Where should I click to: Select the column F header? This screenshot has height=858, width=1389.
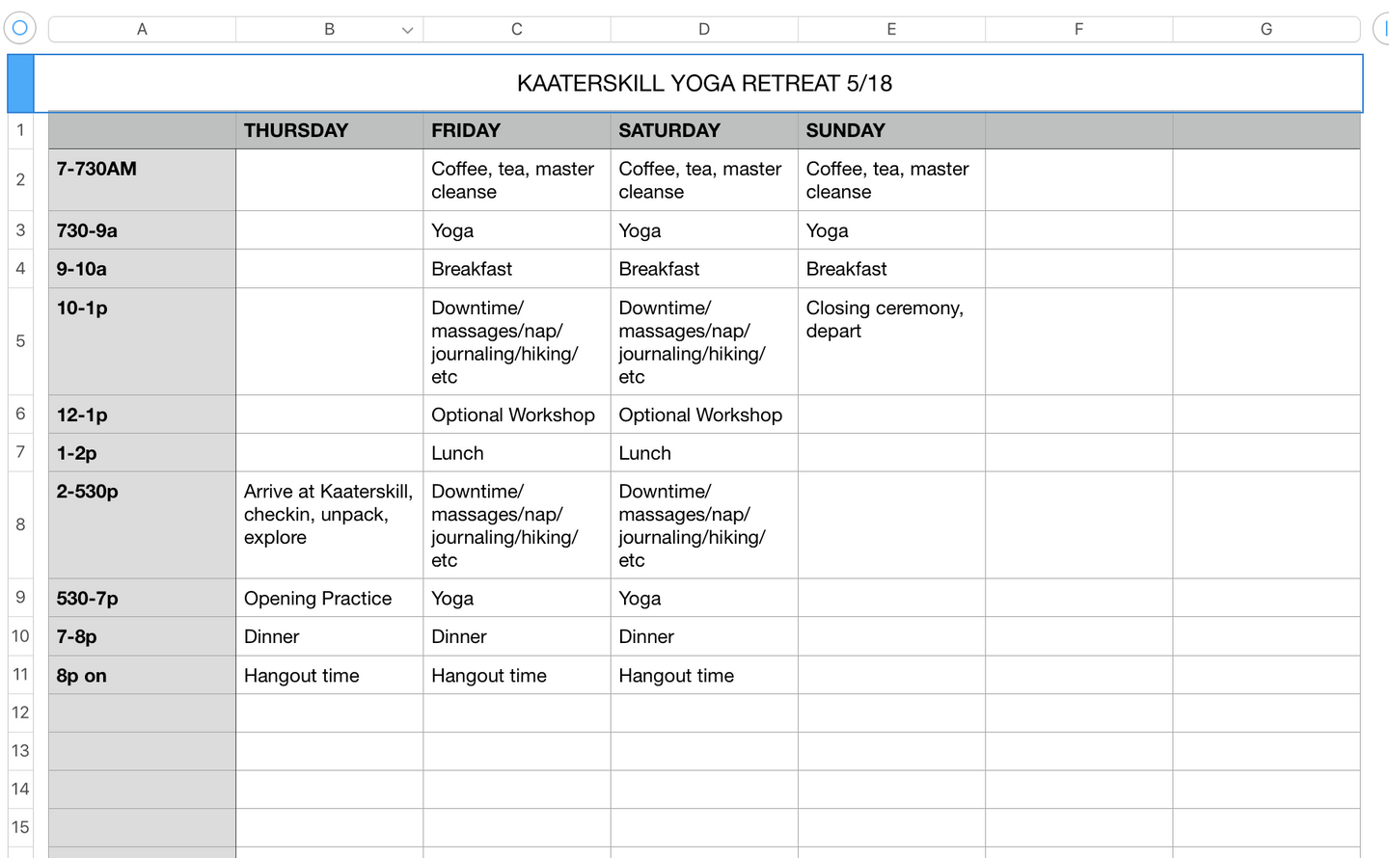pos(1078,29)
